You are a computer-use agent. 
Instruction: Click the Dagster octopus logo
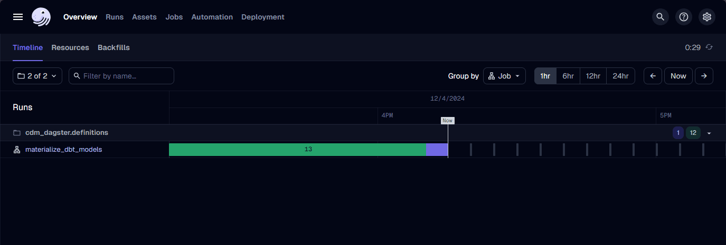pyautogui.click(x=41, y=17)
